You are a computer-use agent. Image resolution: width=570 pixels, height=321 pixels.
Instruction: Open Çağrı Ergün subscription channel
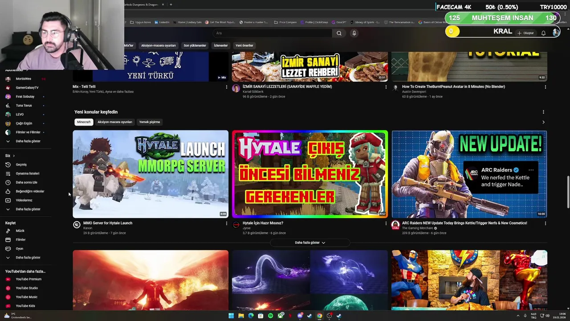point(25,123)
